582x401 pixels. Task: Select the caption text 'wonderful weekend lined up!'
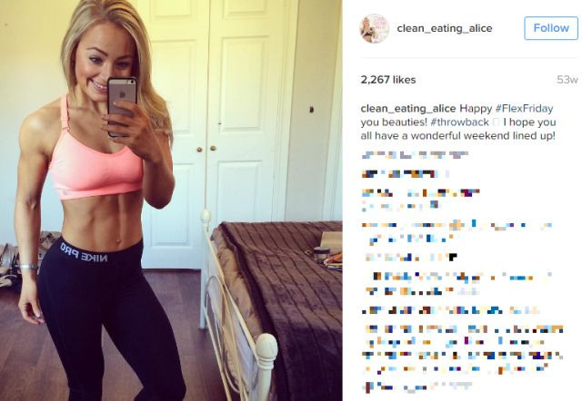483,135
